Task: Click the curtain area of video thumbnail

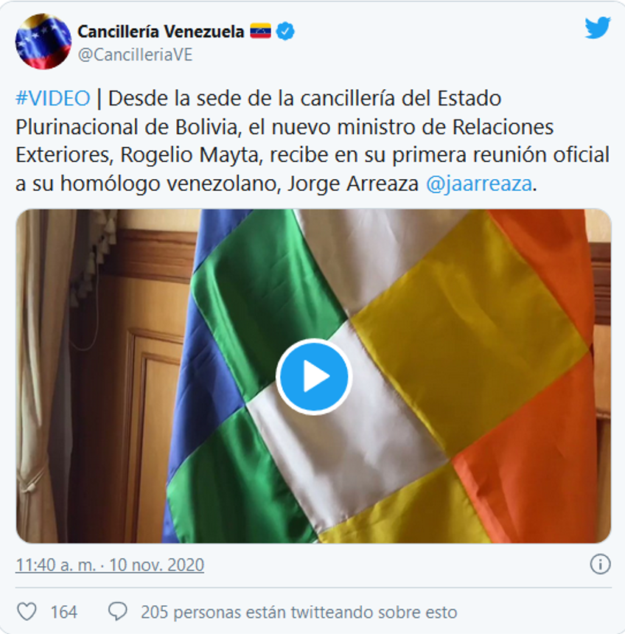Action: click(41, 376)
